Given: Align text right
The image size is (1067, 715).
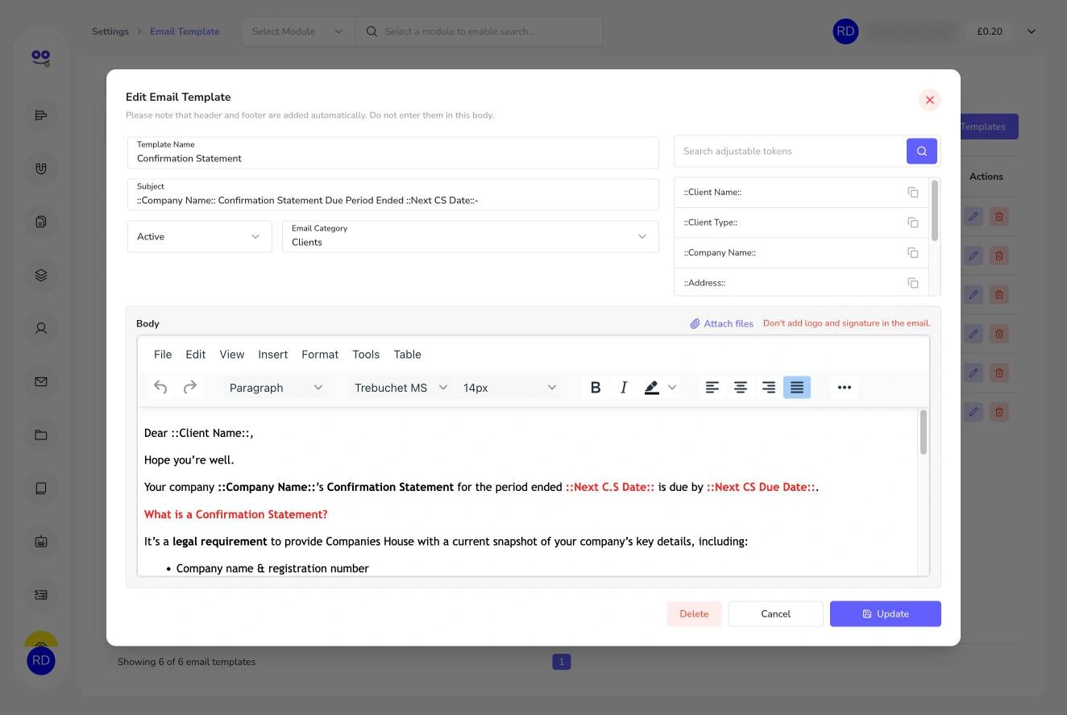Looking at the screenshot, I should click(x=769, y=388).
